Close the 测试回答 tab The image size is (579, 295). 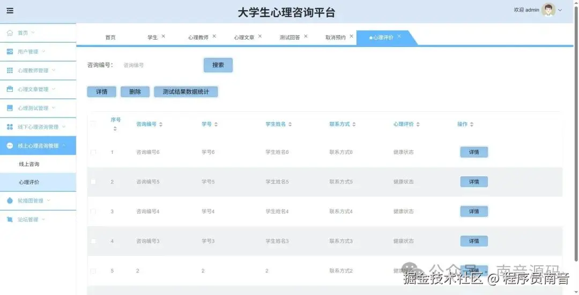tap(306, 36)
